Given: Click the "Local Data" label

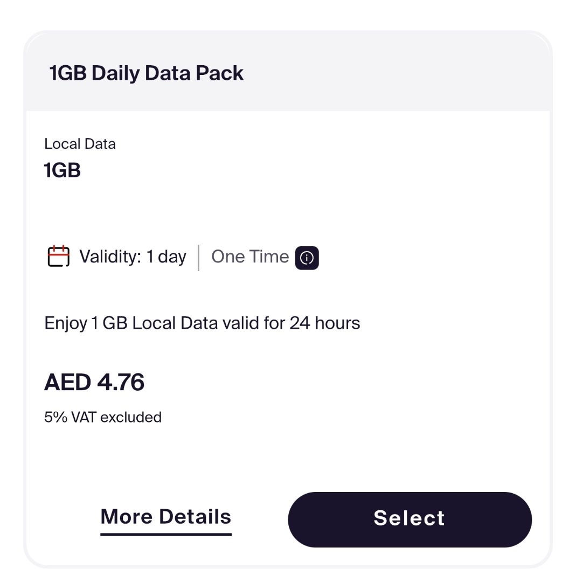Looking at the screenshot, I should (x=80, y=144).
